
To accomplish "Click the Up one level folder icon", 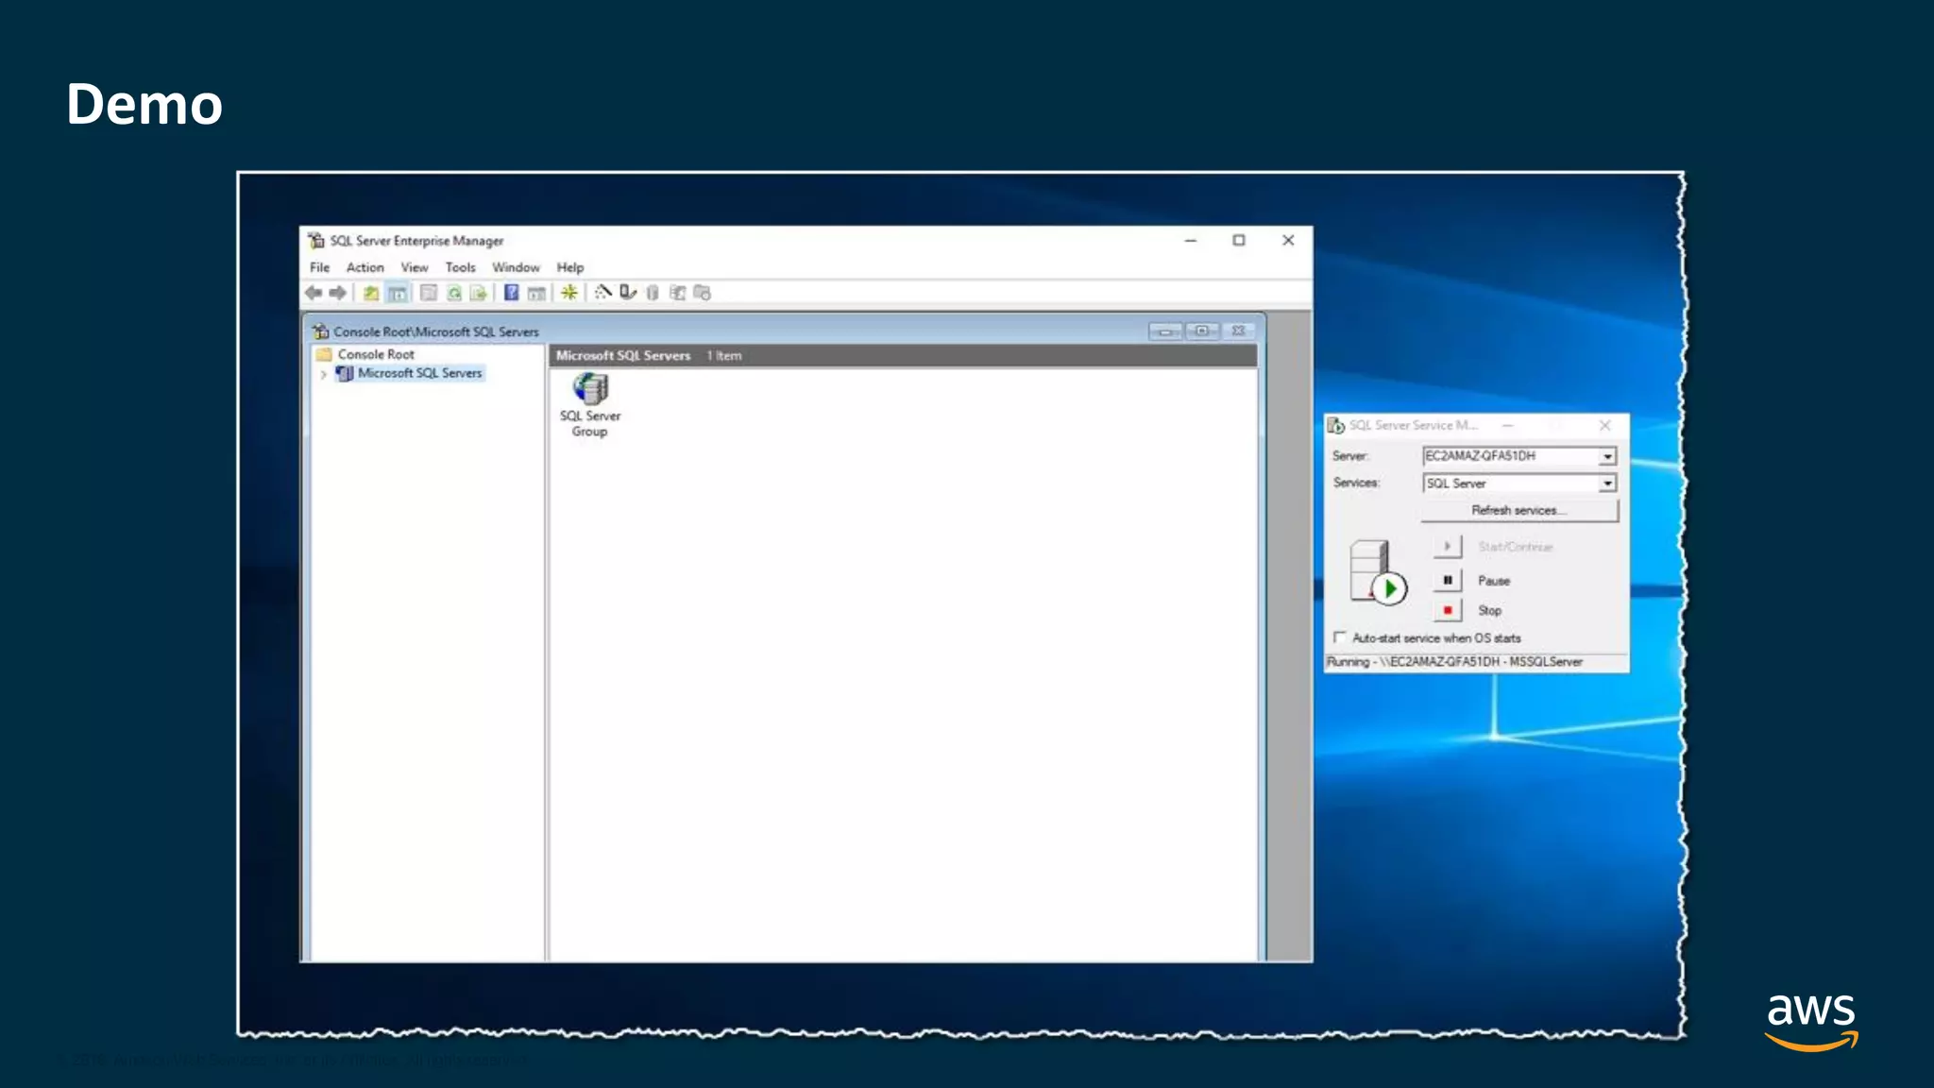I will 371,293.
